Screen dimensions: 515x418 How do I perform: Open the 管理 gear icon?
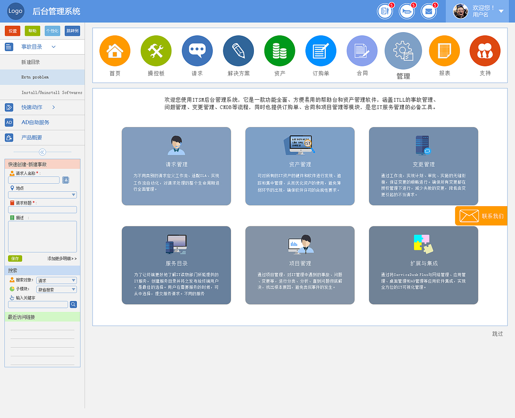click(x=403, y=51)
